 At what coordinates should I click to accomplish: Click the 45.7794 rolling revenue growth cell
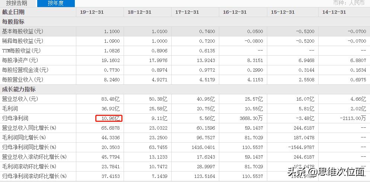(x=111, y=157)
